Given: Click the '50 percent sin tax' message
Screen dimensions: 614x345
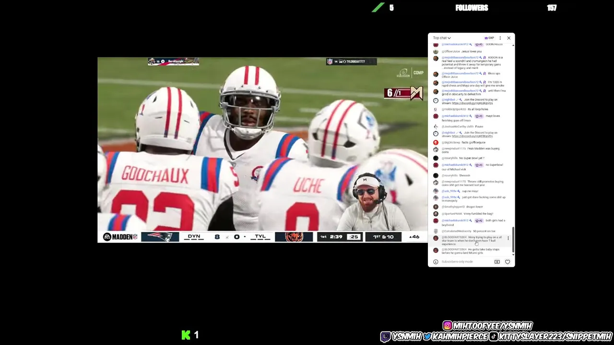Looking at the screenshot, I should pyautogui.click(x=484, y=231).
